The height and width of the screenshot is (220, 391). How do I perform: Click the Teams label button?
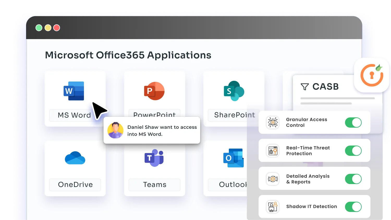(x=154, y=185)
